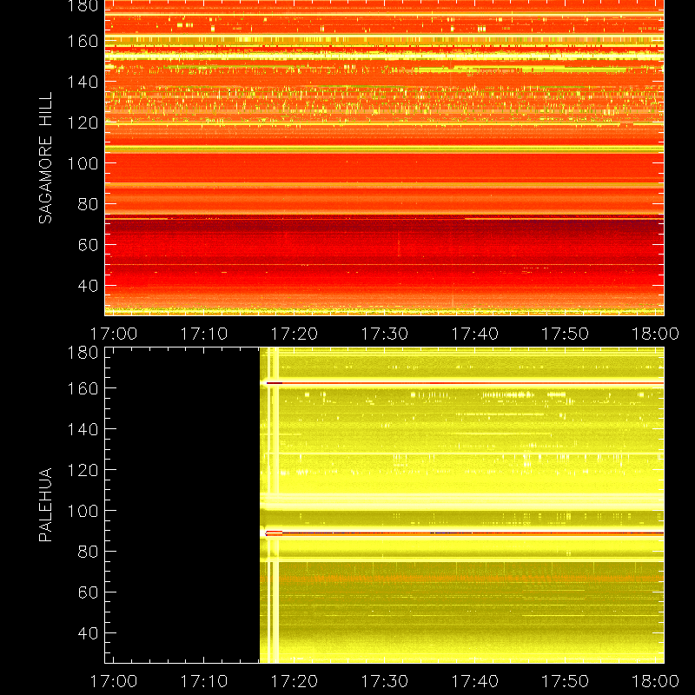Select the 17:10 time label under Palehua plot
The height and width of the screenshot is (695, 695).
pos(204,681)
